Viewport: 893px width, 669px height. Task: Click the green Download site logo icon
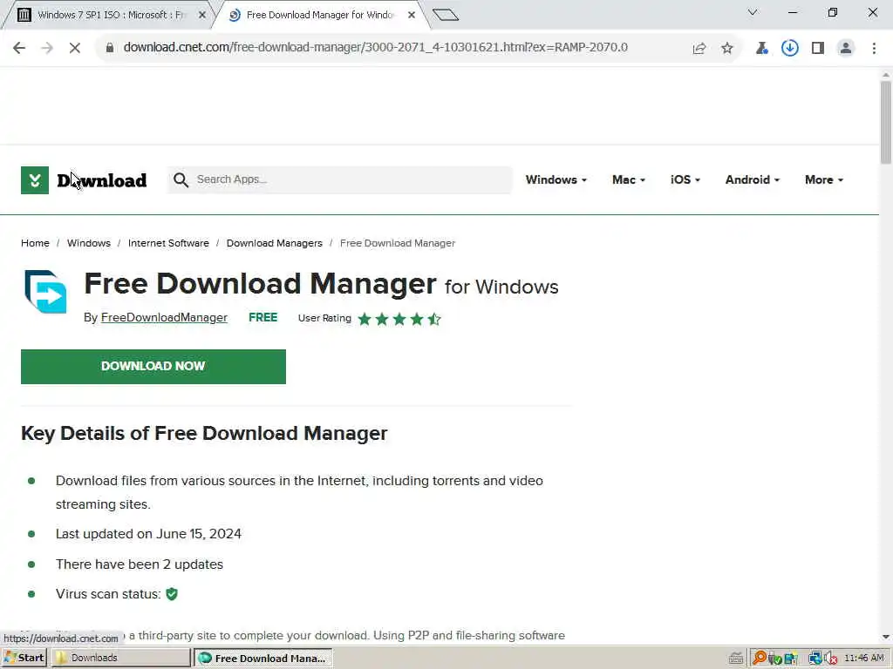(x=35, y=180)
